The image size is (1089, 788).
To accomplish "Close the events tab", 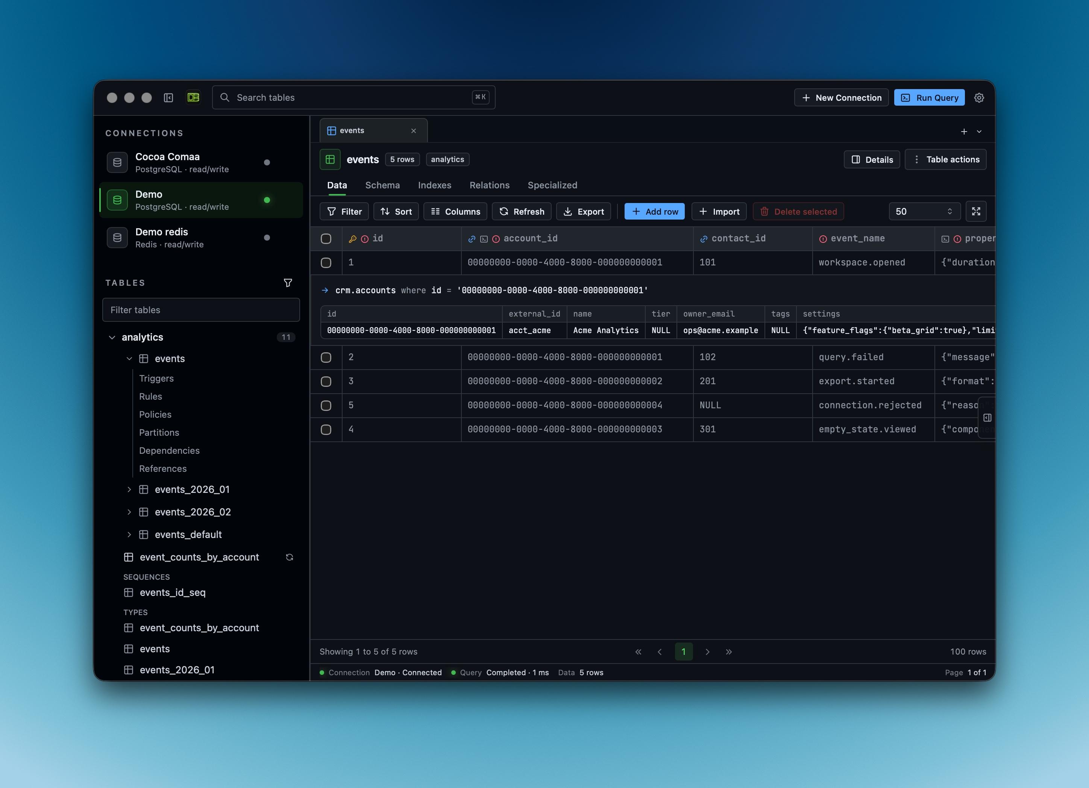I will click(x=413, y=130).
